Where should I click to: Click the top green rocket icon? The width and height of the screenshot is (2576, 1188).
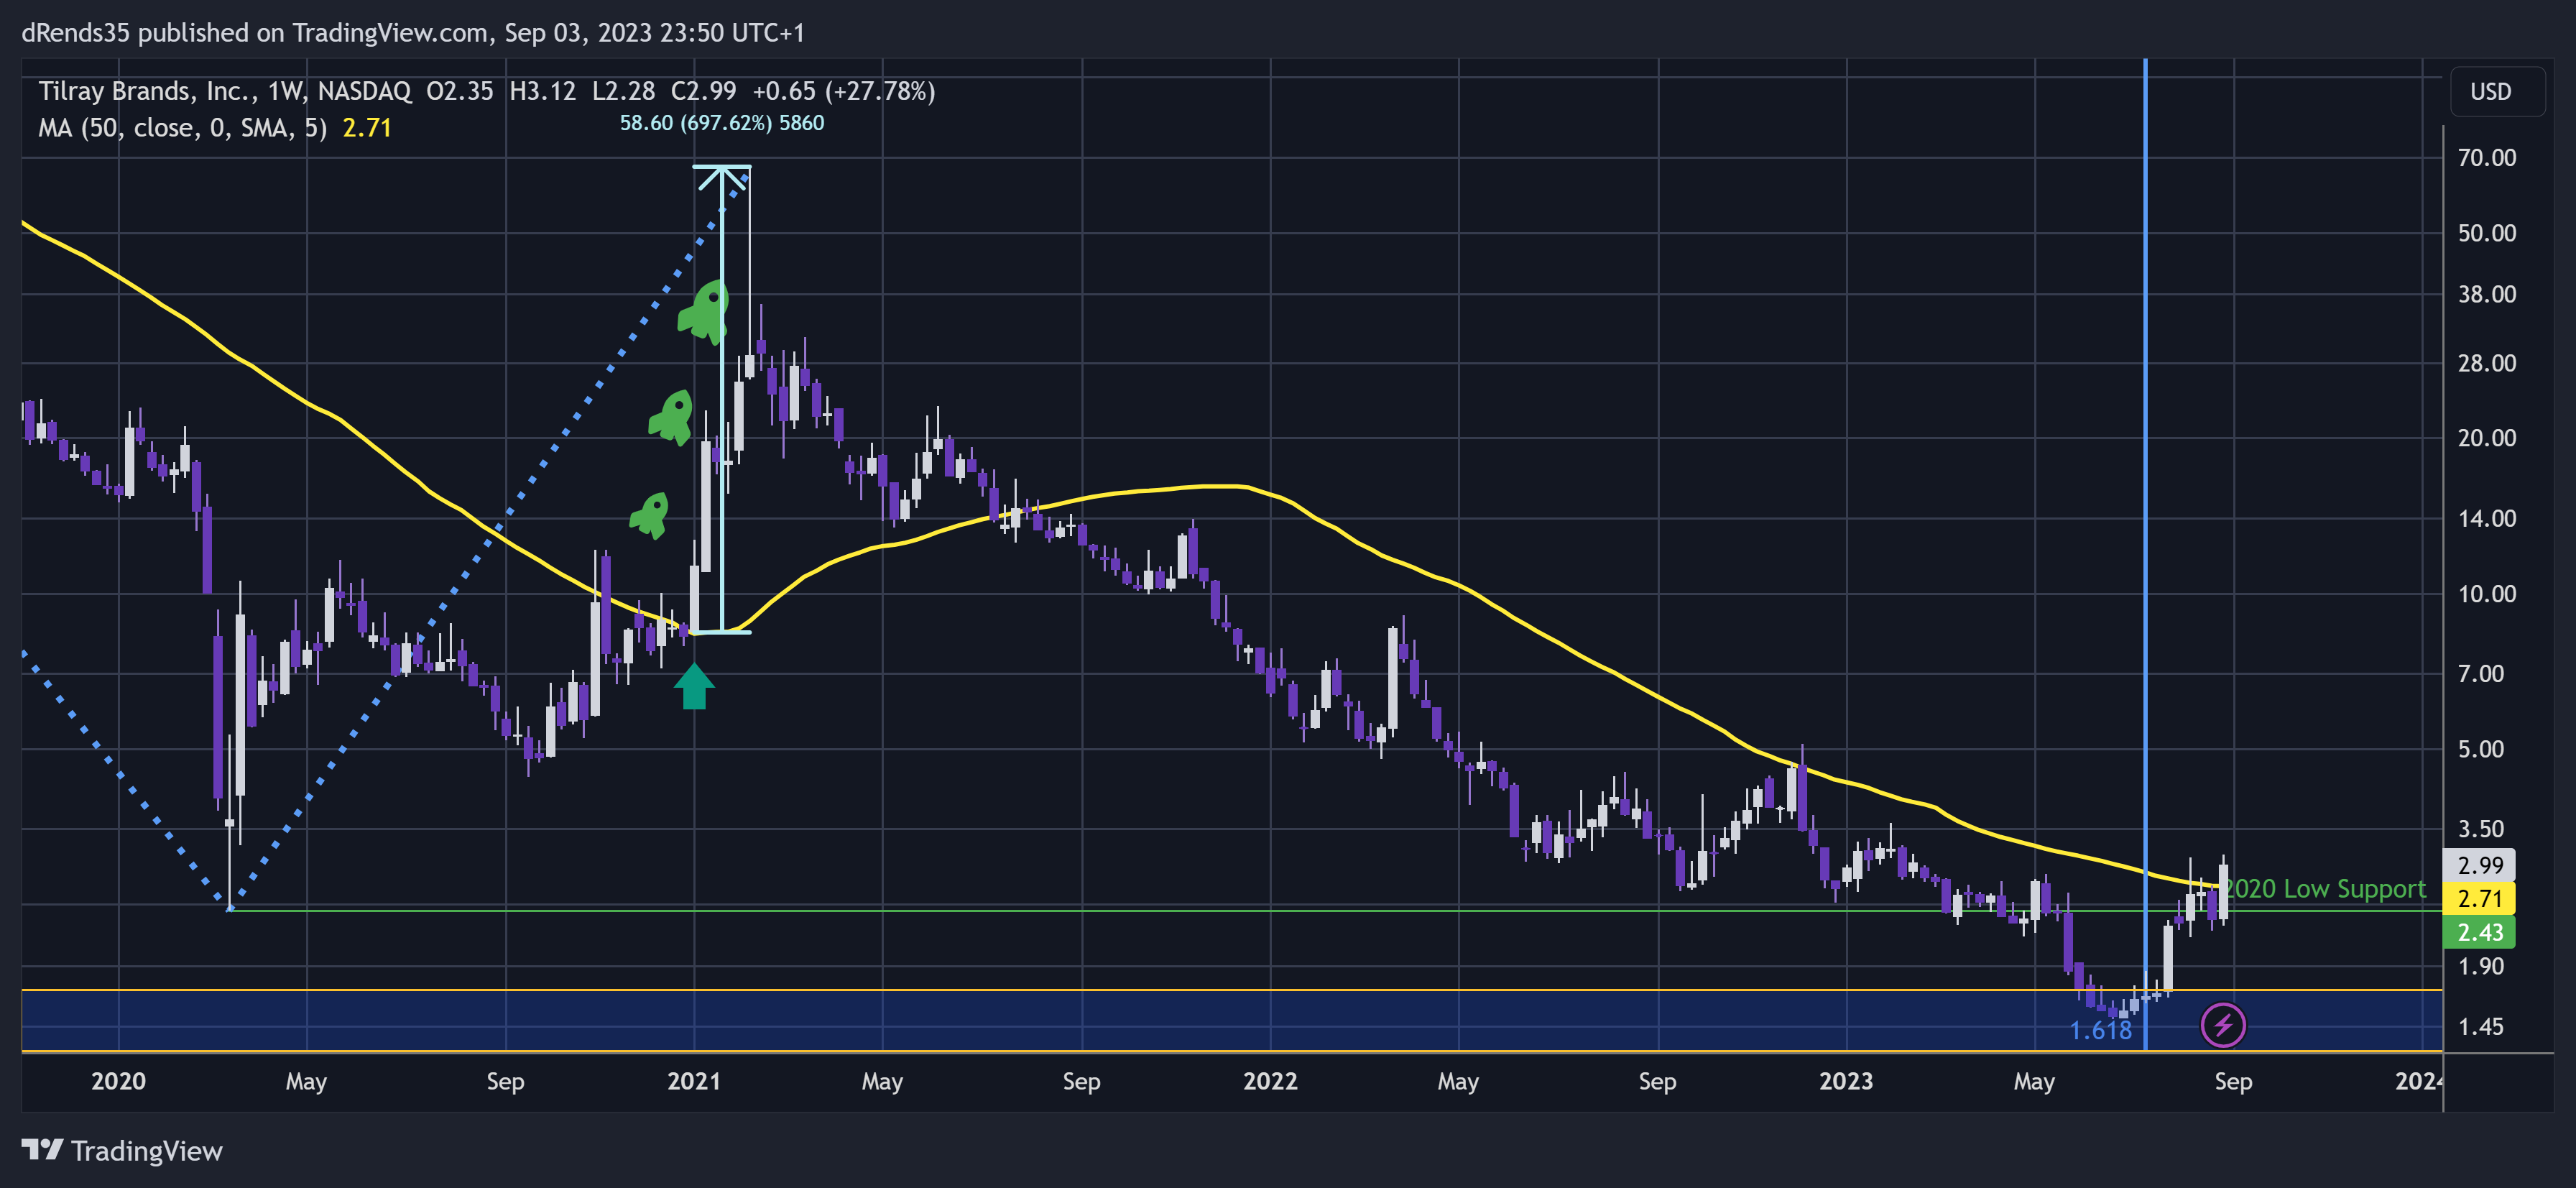click(705, 312)
